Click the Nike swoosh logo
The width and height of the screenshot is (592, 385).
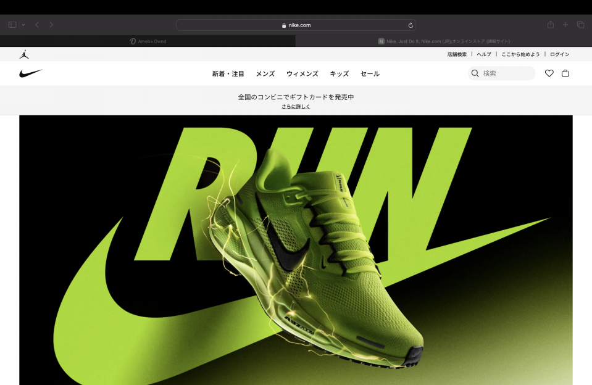coord(31,73)
